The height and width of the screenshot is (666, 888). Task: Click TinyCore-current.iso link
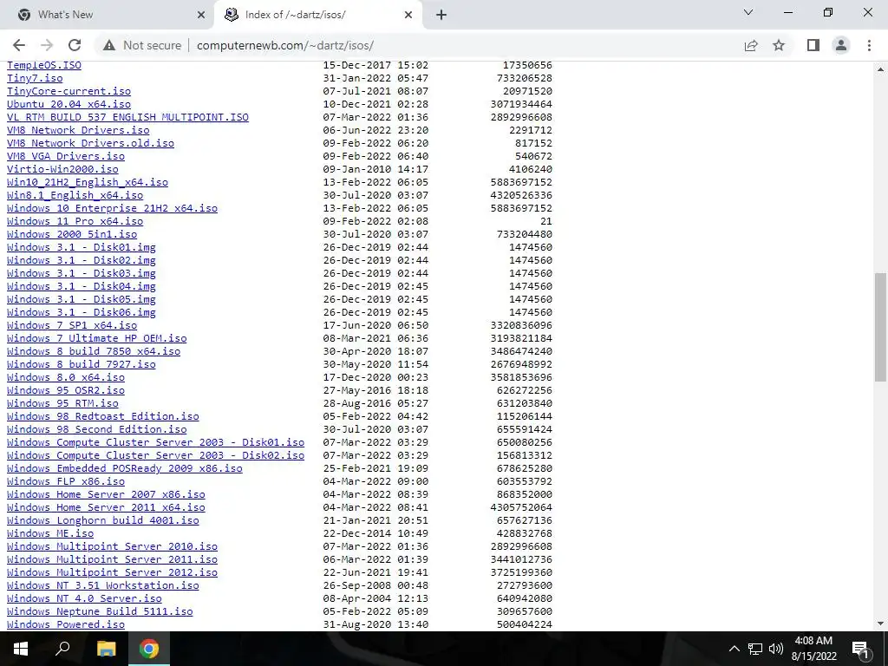69,91
